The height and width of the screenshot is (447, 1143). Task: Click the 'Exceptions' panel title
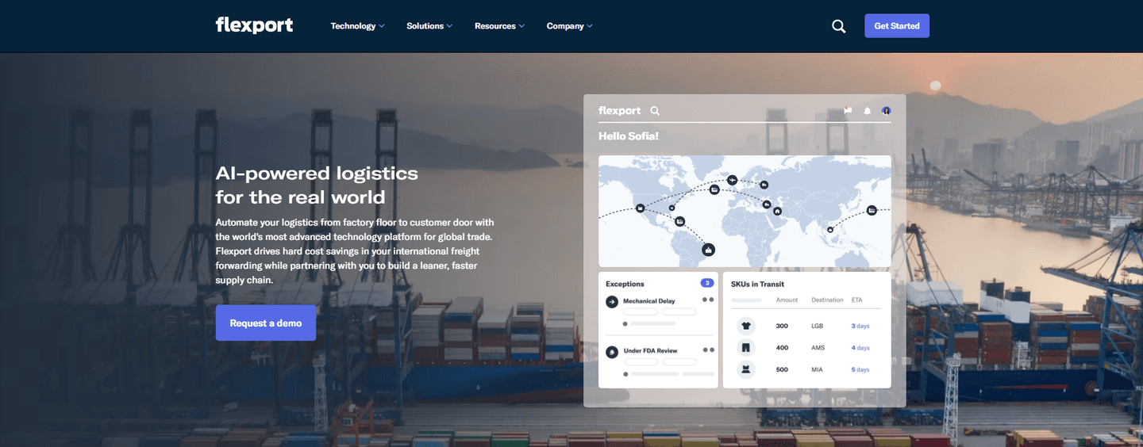coord(625,284)
